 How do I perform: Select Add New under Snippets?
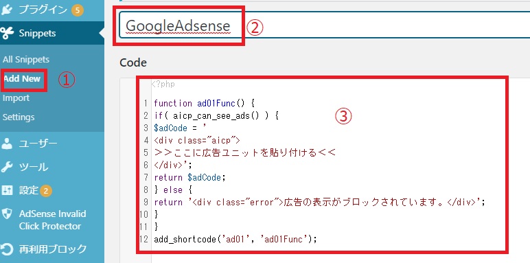(x=22, y=79)
